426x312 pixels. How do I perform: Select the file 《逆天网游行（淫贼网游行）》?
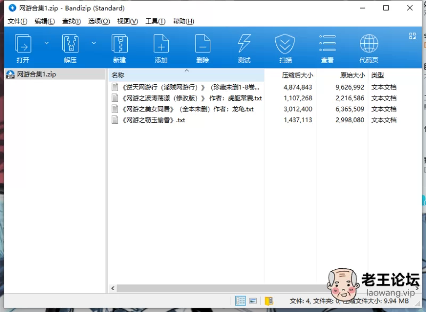coord(191,87)
